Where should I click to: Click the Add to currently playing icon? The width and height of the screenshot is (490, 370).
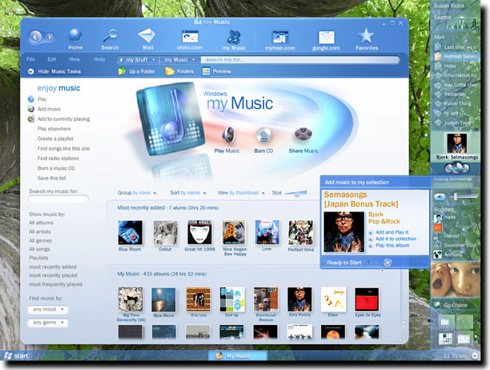(x=31, y=119)
